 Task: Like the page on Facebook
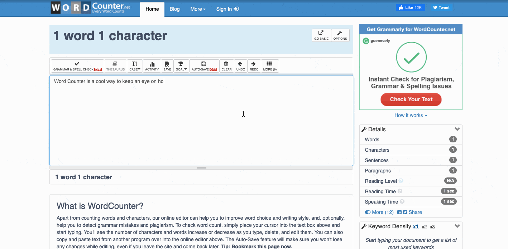point(411,8)
